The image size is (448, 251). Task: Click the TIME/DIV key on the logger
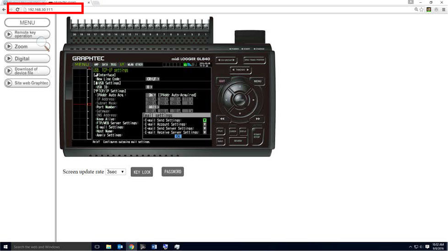coord(240,69)
